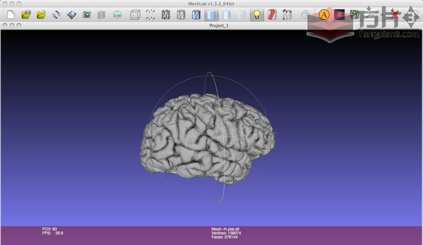Screen dimensions: 423x245
Task: Toggle the light bulb lighting button
Action: (x=257, y=14)
